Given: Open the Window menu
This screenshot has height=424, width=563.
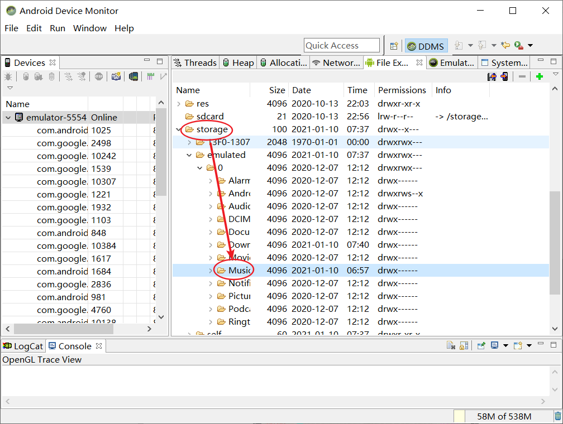Looking at the screenshot, I should pos(90,28).
